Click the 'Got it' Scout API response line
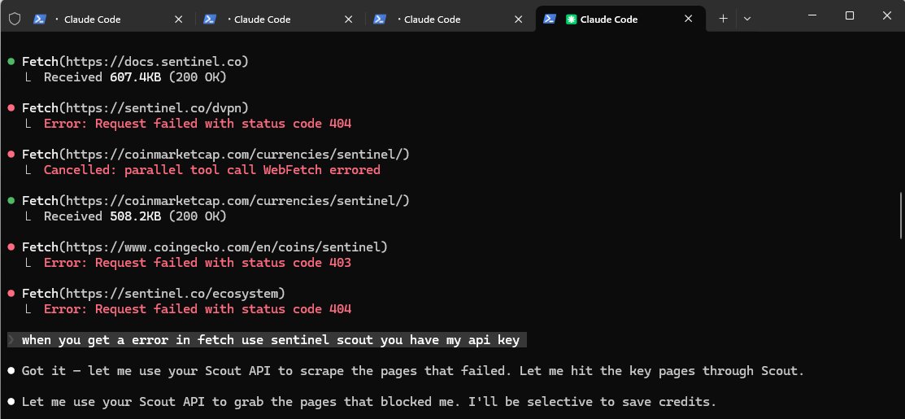The image size is (905, 419). coord(413,370)
